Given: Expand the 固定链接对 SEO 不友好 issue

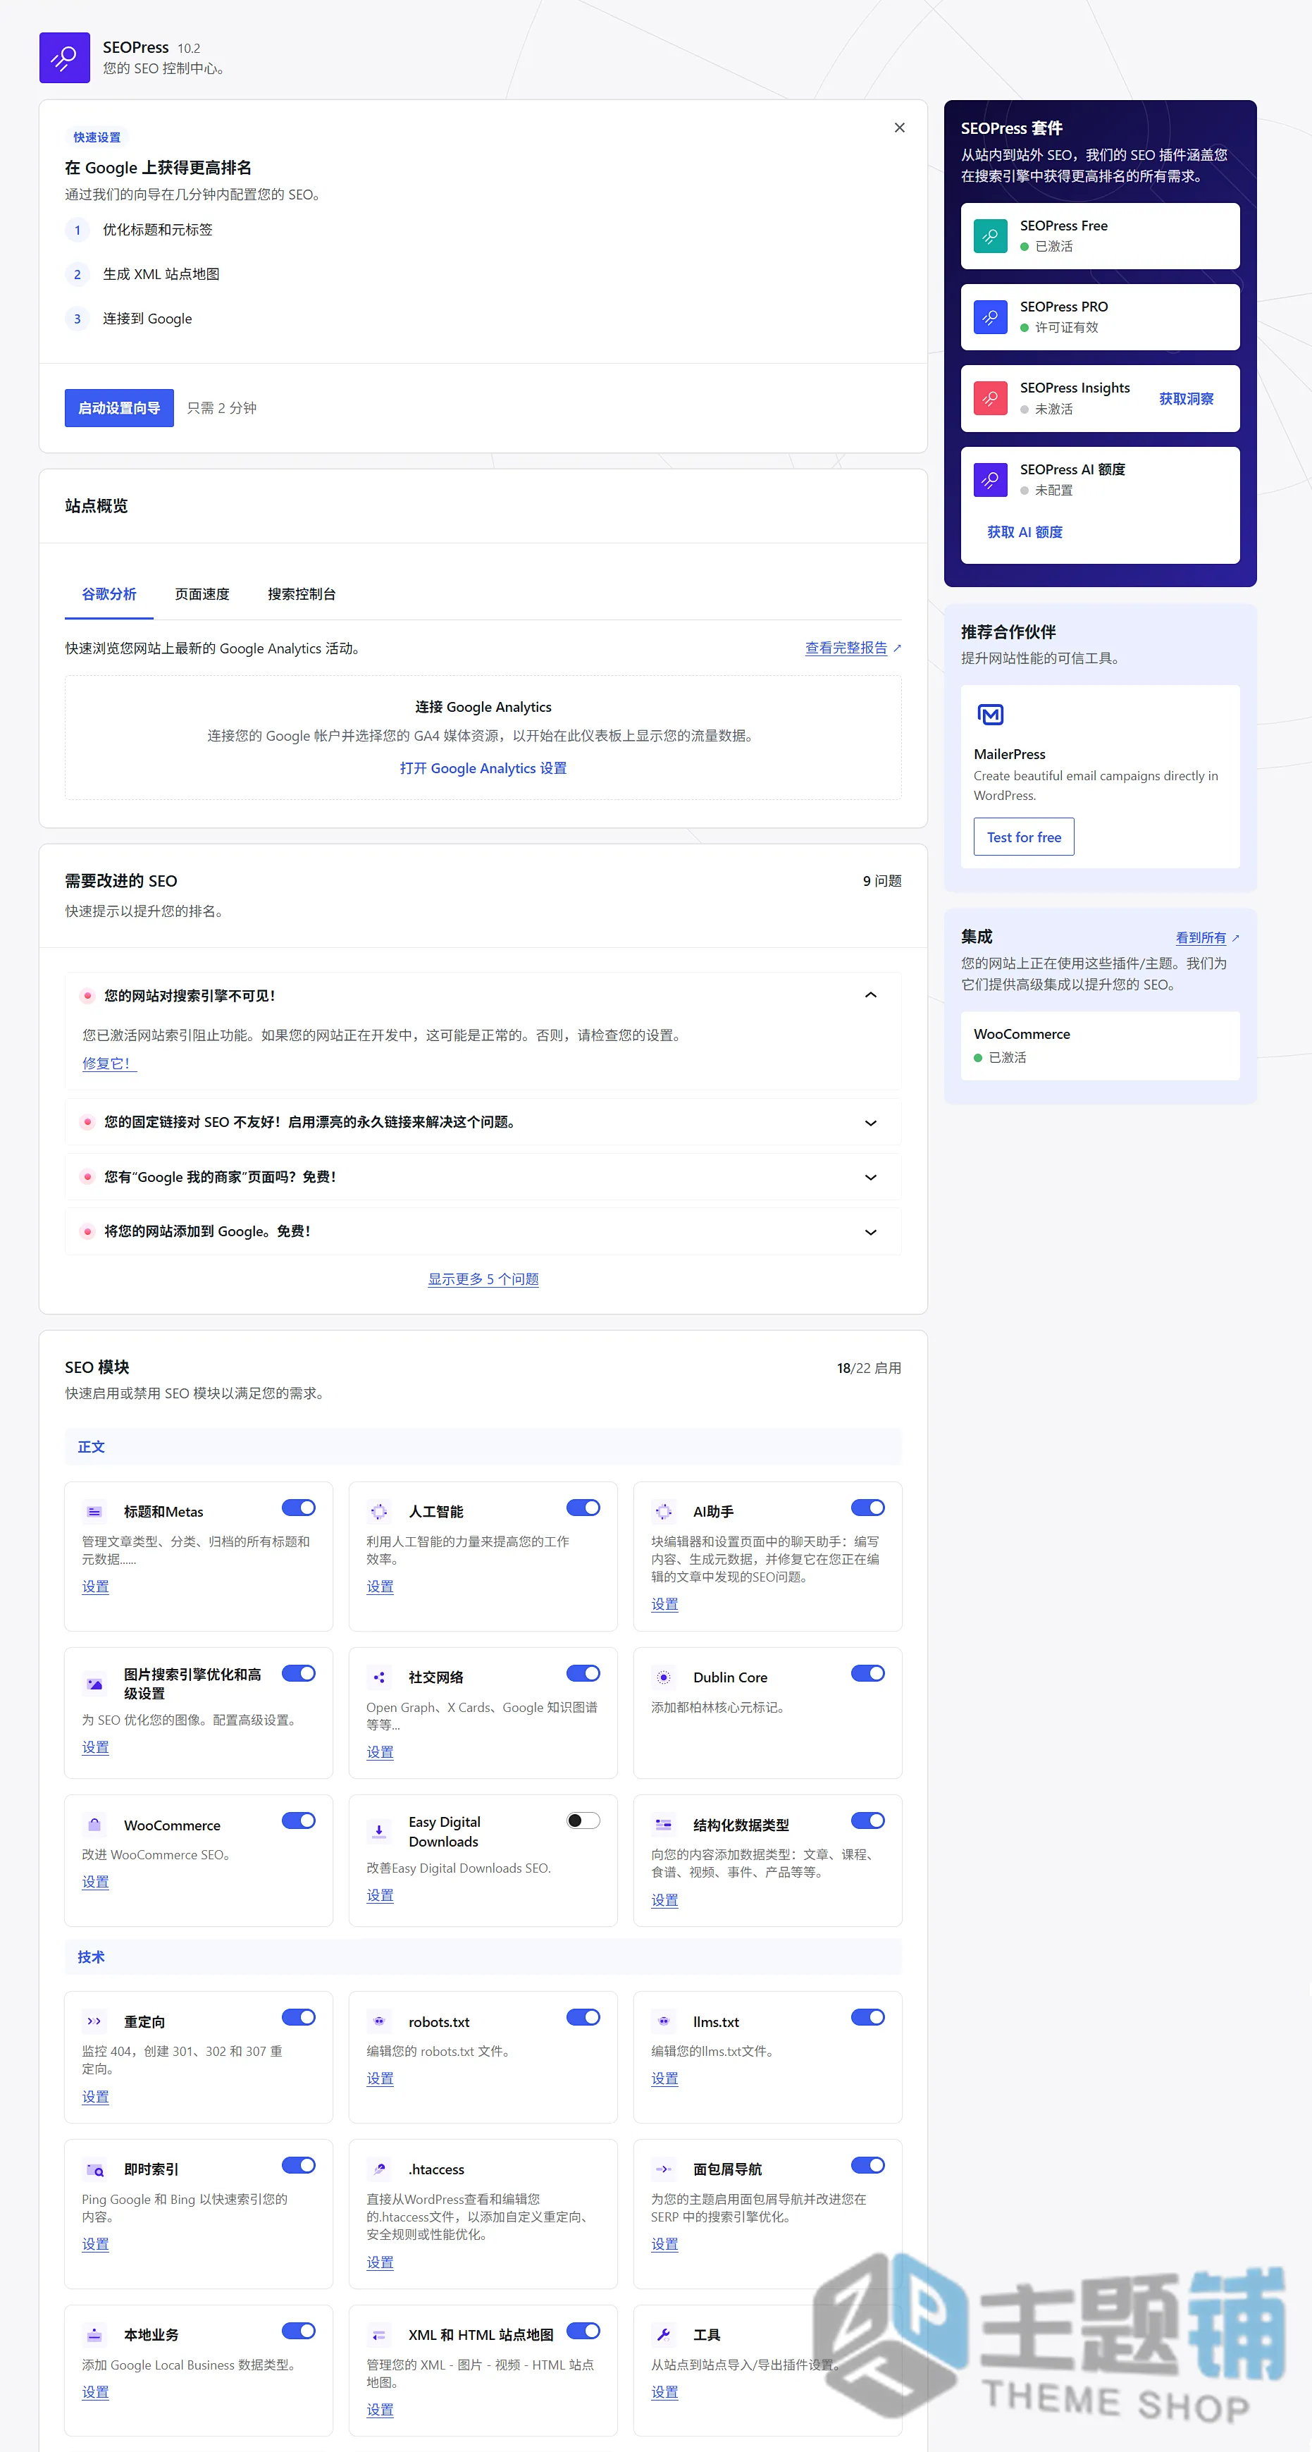Looking at the screenshot, I should click(x=870, y=1123).
